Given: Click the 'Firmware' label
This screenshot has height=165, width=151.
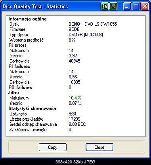Looking at the screenshot, I should 17,29.
